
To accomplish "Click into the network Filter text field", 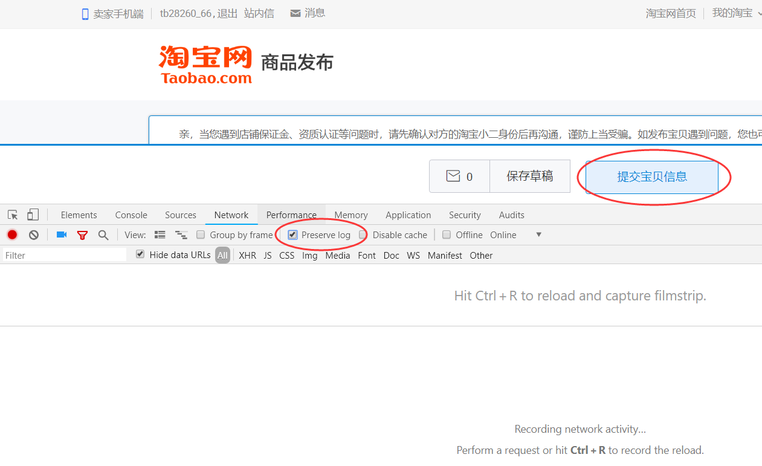I will (x=64, y=255).
